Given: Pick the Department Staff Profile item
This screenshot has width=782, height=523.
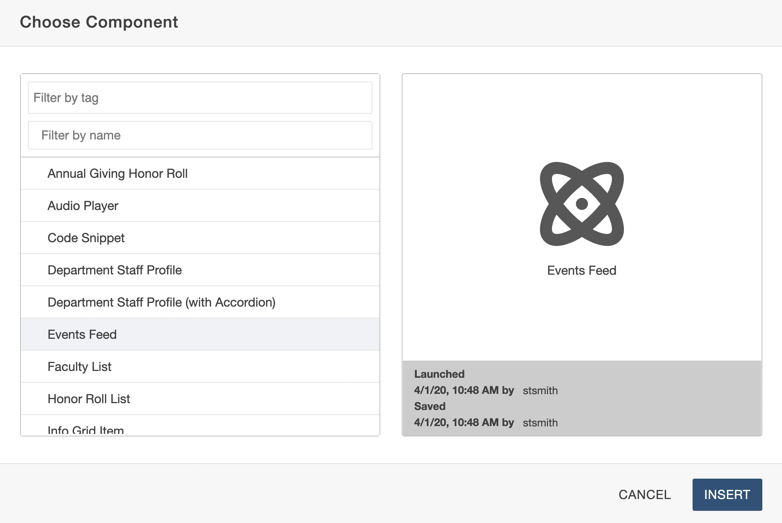Looking at the screenshot, I should pyautogui.click(x=115, y=270).
